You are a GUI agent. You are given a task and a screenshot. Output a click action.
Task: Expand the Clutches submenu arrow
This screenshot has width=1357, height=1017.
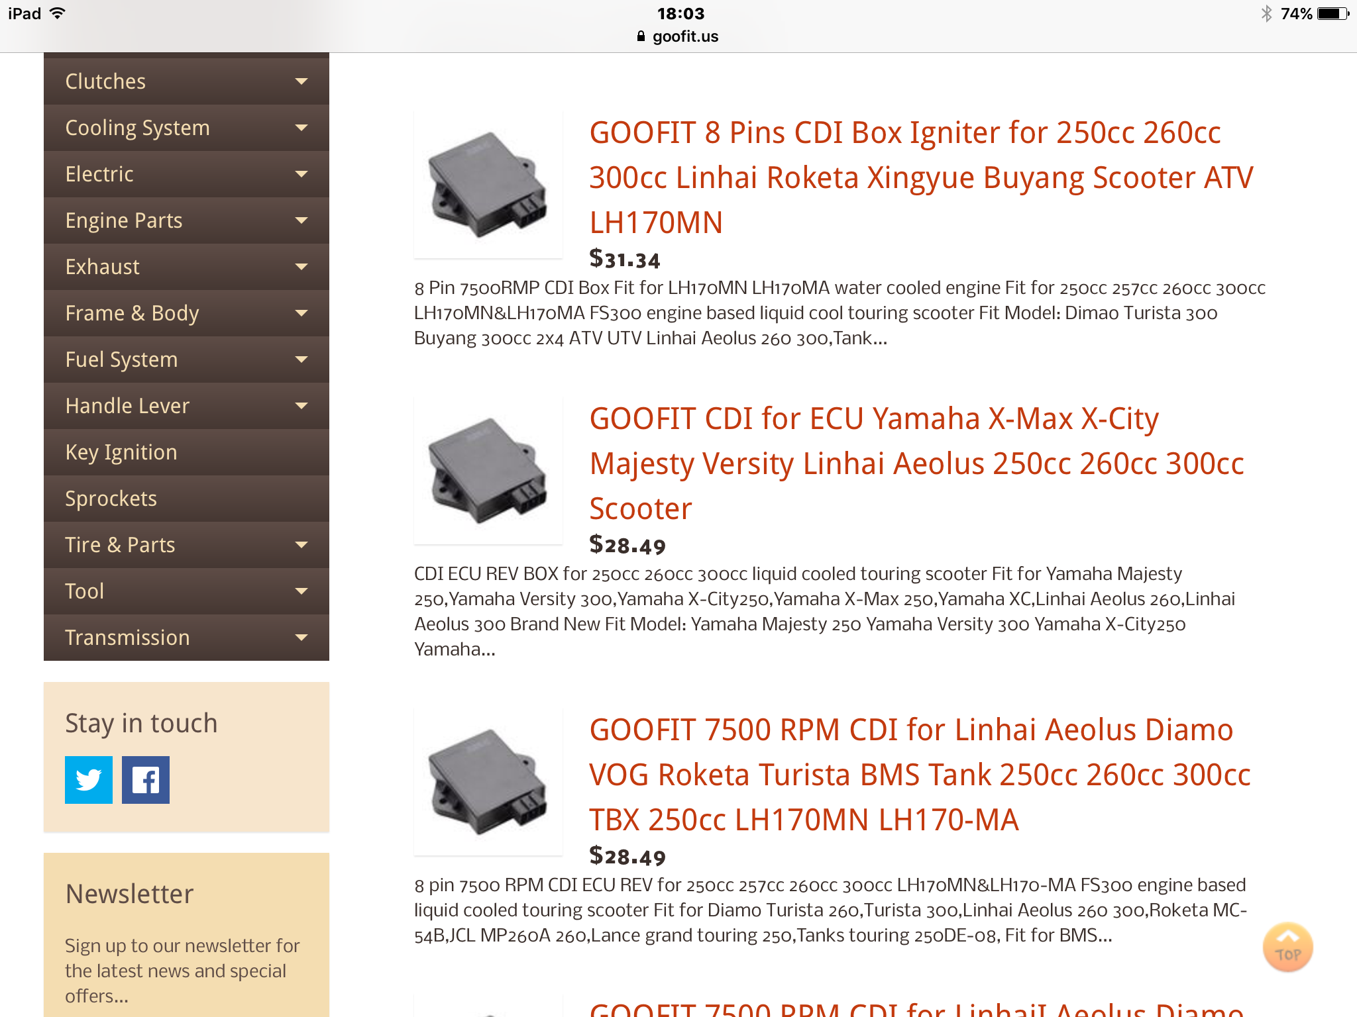click(301, 81)
